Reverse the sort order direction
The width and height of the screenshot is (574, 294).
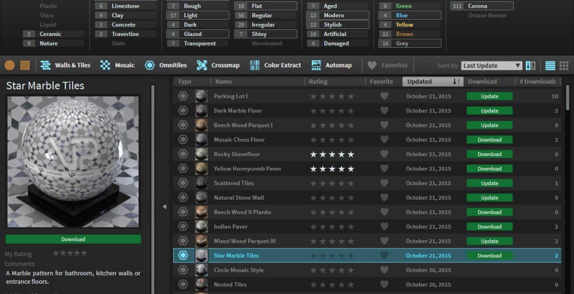point(531,65)
